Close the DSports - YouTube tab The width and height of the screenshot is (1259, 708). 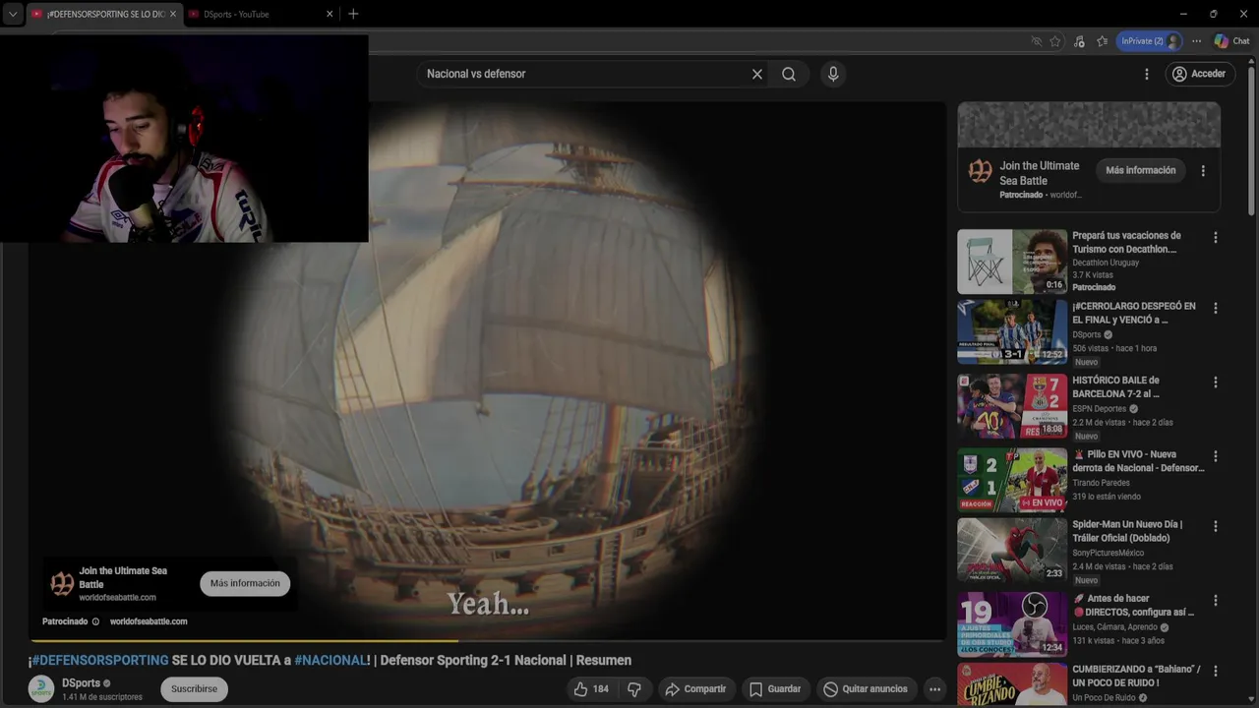click(330, 14)
